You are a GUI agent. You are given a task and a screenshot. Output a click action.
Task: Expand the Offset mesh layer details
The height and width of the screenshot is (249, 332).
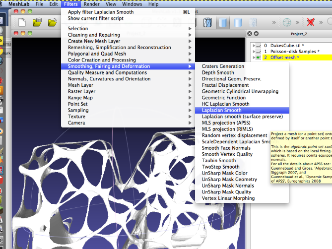254,58
